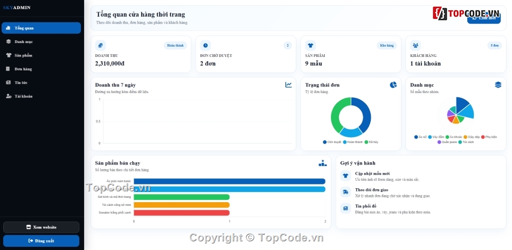Click the clock icon in Đơn chờ duyệt card

[x=205, y=45]
